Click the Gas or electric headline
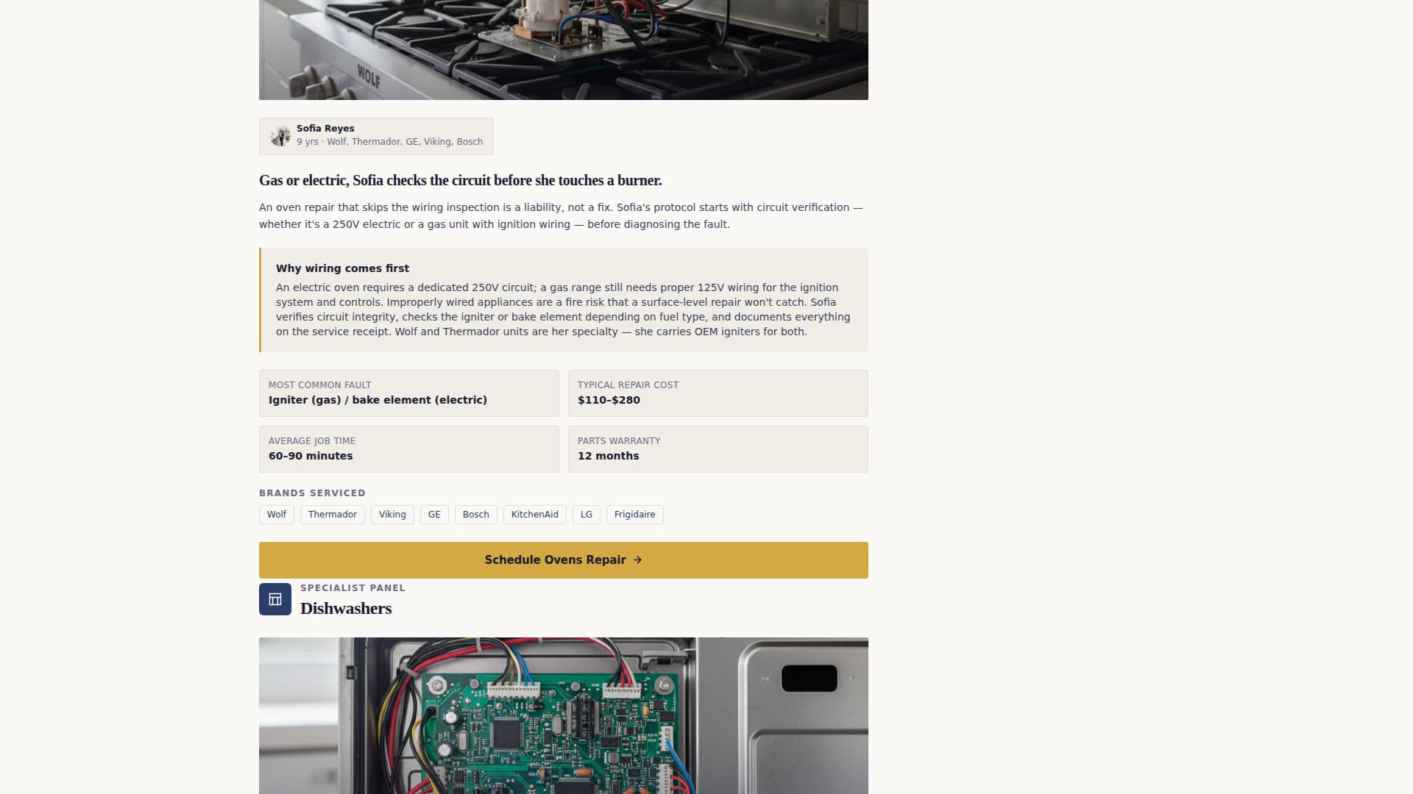Screen dimensions: 1413x794 point(461,181)
